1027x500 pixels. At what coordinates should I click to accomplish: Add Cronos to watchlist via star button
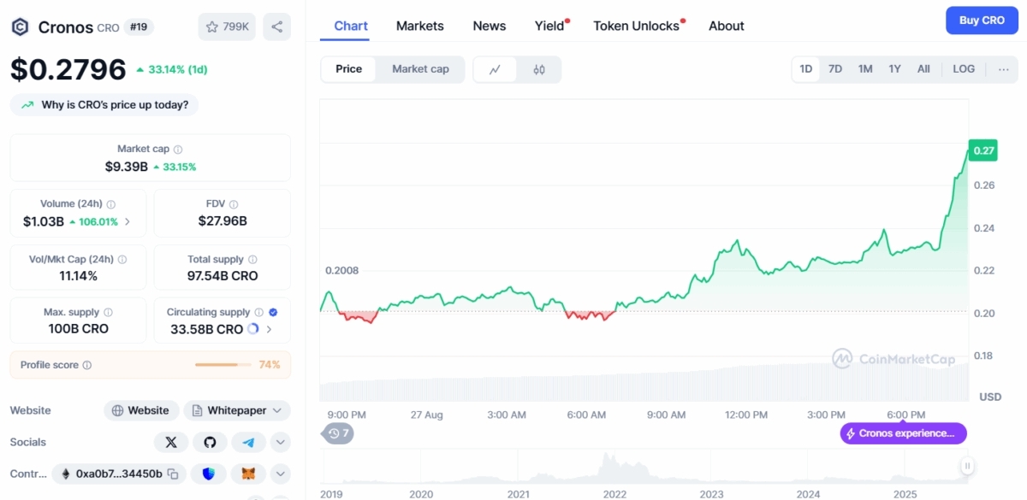[x=227, y=26]
